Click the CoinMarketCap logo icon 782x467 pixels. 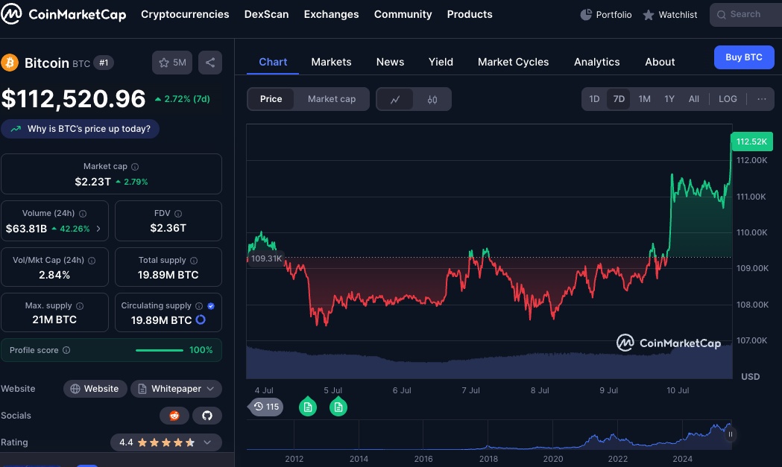[x=11, y=14]
